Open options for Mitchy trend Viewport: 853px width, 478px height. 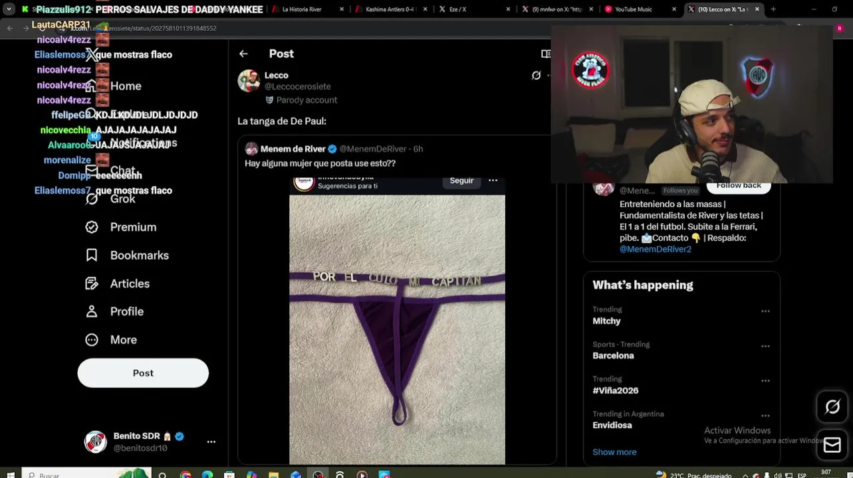(765, 311)
